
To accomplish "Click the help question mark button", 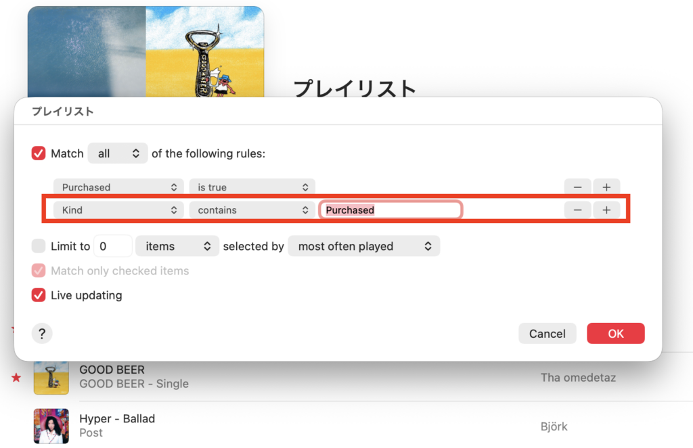I will tap(42, 333).
